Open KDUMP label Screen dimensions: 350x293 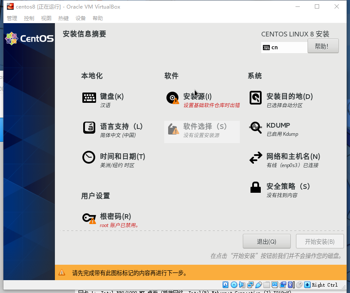tap(278, 126)
